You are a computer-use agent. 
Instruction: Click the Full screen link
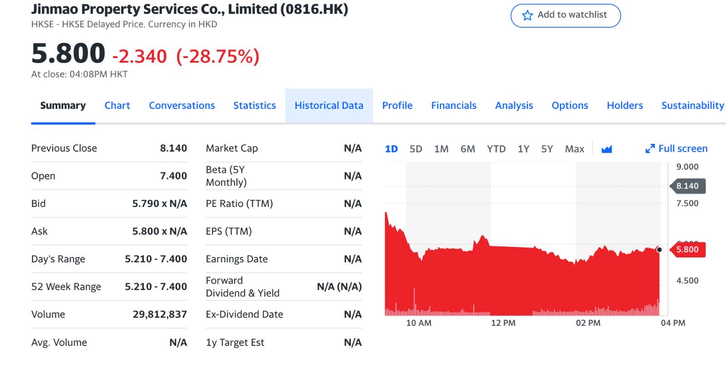coord(677,148)
